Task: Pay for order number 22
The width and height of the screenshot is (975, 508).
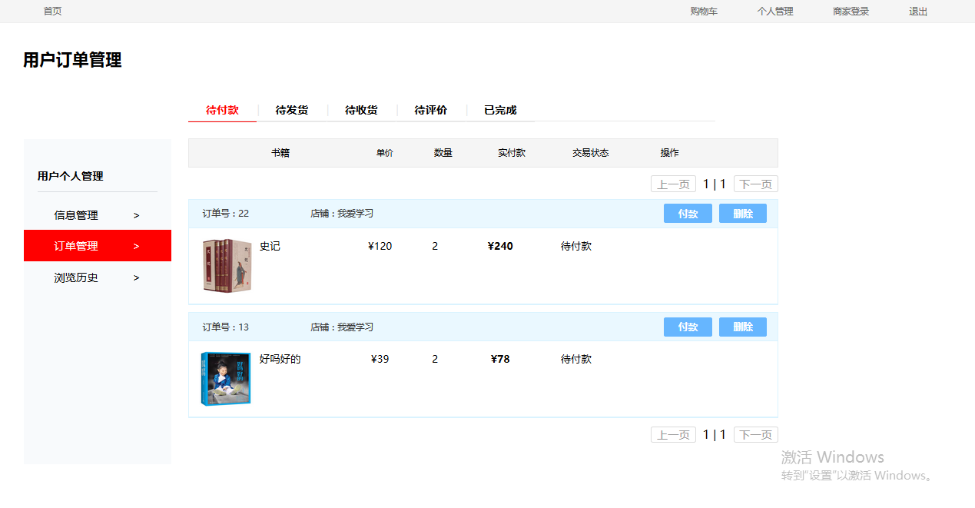Action: (688, 214)
